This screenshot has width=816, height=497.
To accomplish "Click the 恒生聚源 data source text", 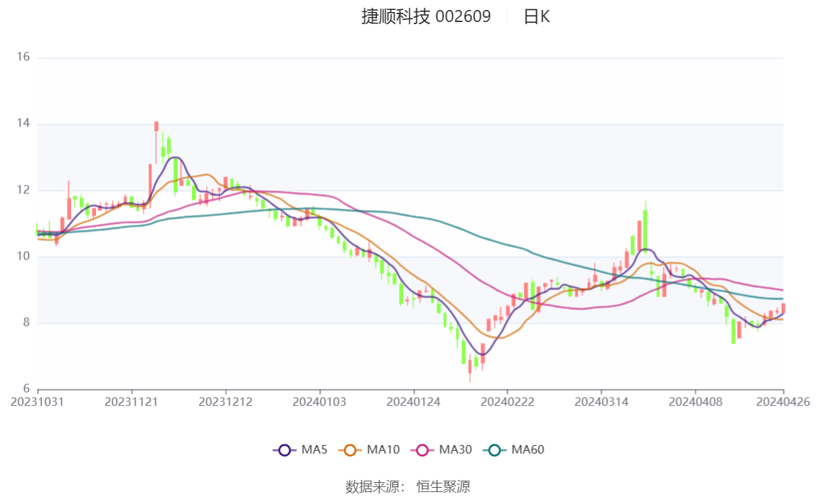I will pos(444,486).
